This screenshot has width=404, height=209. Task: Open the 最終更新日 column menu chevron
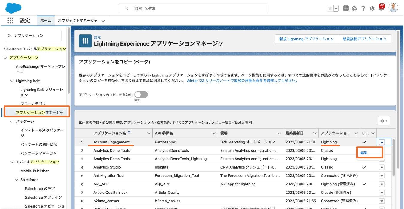click(x=315, y=133)
